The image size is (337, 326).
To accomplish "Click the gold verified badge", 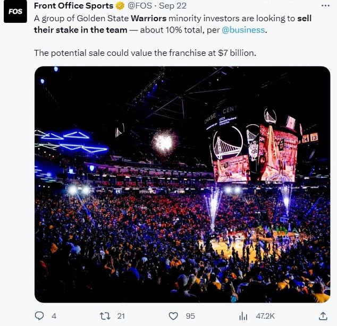I will [121, 6].
